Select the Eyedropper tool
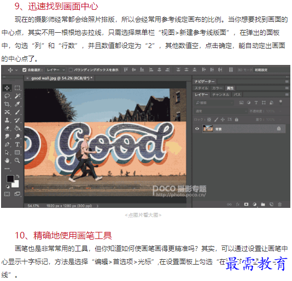292x281 pixels. 17,104
